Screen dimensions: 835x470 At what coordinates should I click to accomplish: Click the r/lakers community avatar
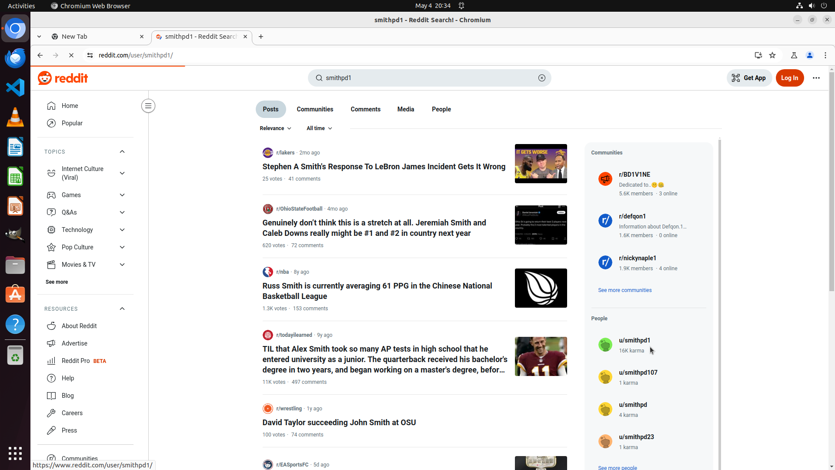tap(267, 153)
